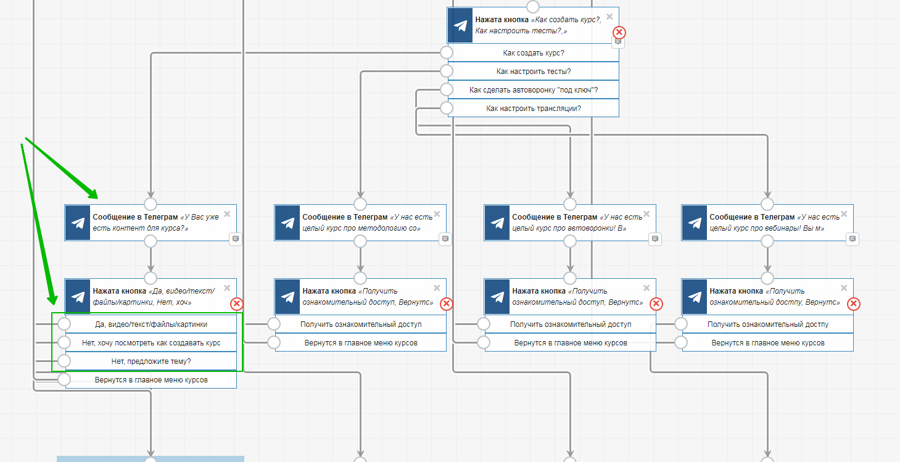Image resolution: width=900 pixels, height=462 pixels.
Task: Open comment icon on "У Вас уже есть контент" message
Action: click(236, 239)
